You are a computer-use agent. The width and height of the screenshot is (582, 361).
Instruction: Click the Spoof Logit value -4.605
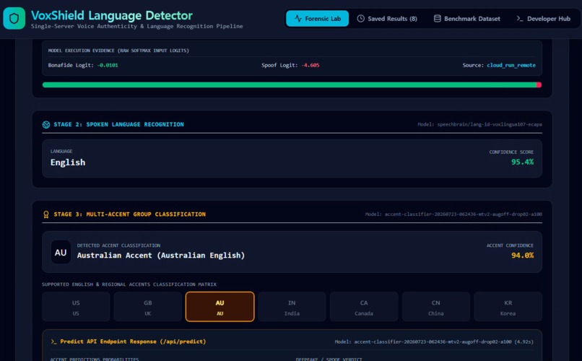pyautogui.click(x=310, y=65)
